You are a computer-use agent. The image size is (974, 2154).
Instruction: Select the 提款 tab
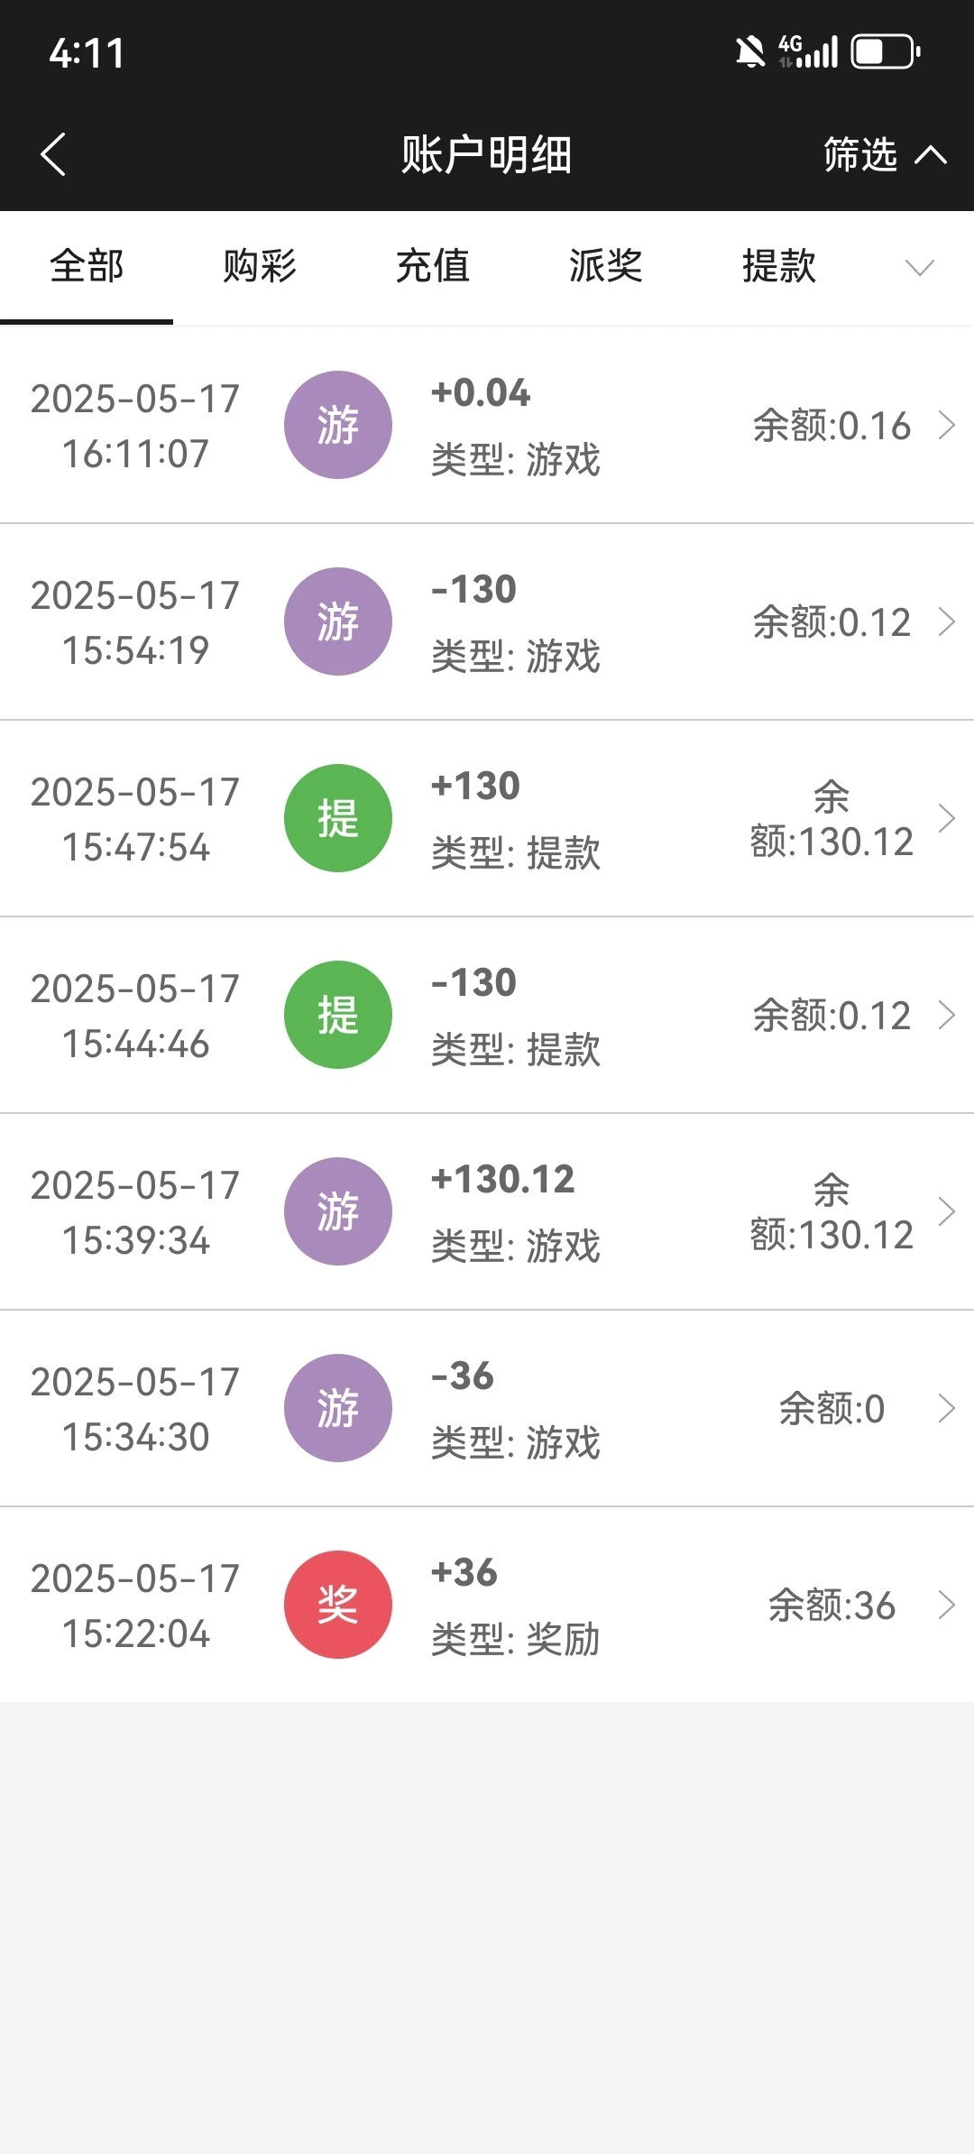point(779,267)
